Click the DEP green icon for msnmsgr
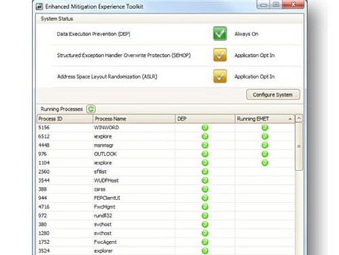The height and width of the screenshot is (255, 339). (205, 145)
